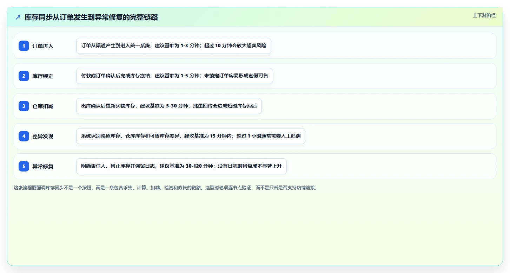
Task: Select step badge number 3
Action: [24, 106]
